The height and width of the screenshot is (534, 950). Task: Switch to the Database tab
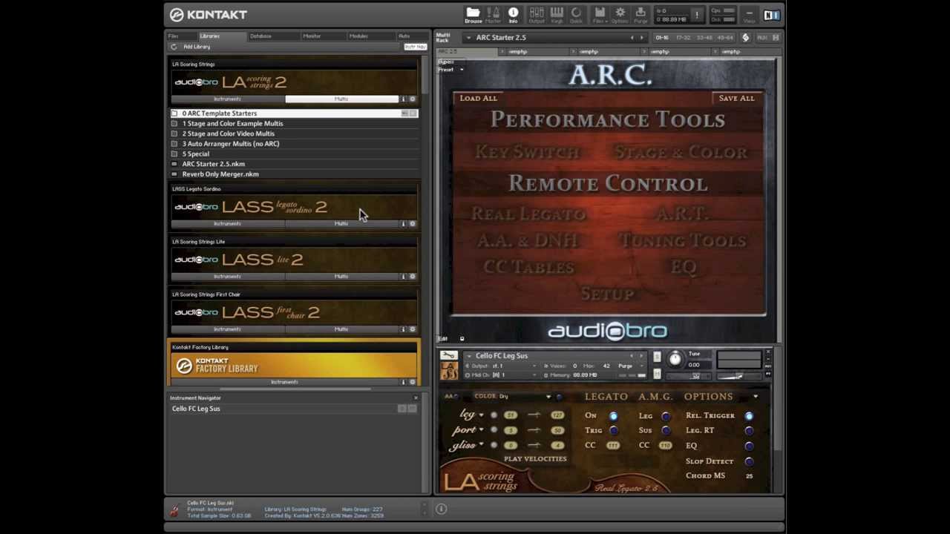261,36
